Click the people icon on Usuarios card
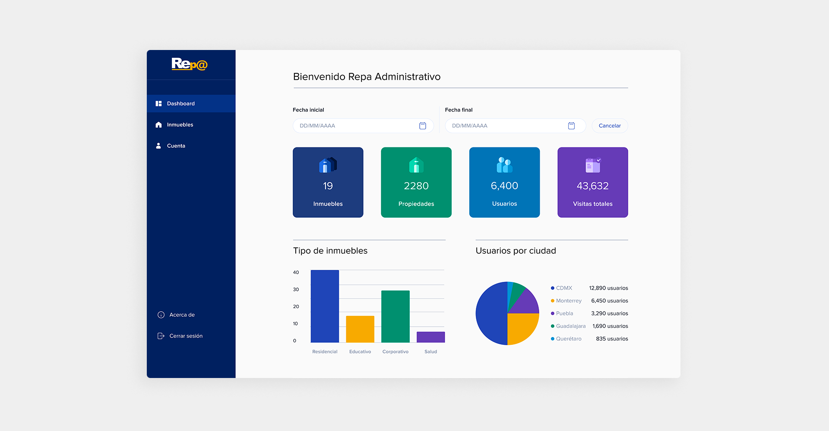This screenshot has width=829, height=431. click(504, 165)
